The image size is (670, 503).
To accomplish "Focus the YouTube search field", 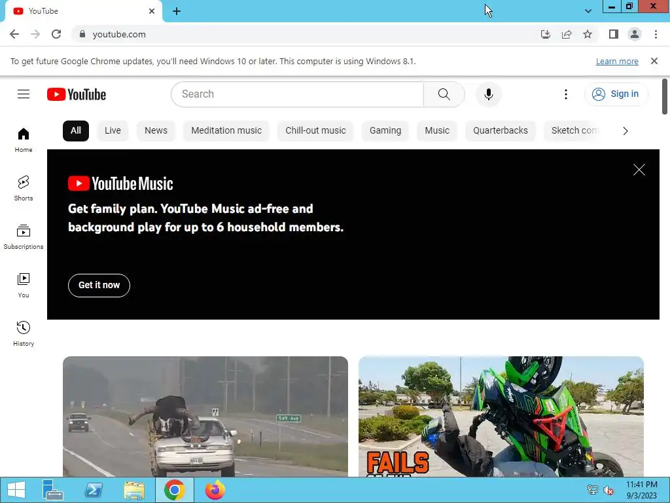I will pyautogui.click(x=298, y=94).
